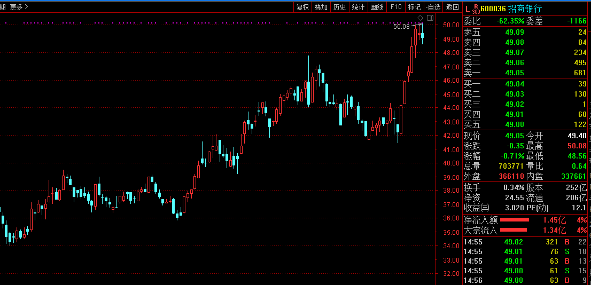Remove stock via -自选 button

[433, 7]
